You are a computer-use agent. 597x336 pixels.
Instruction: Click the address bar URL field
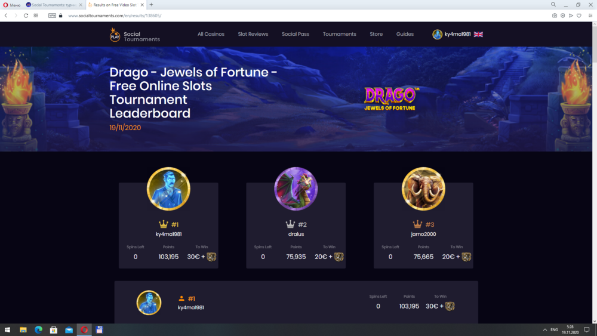[115, 16]
